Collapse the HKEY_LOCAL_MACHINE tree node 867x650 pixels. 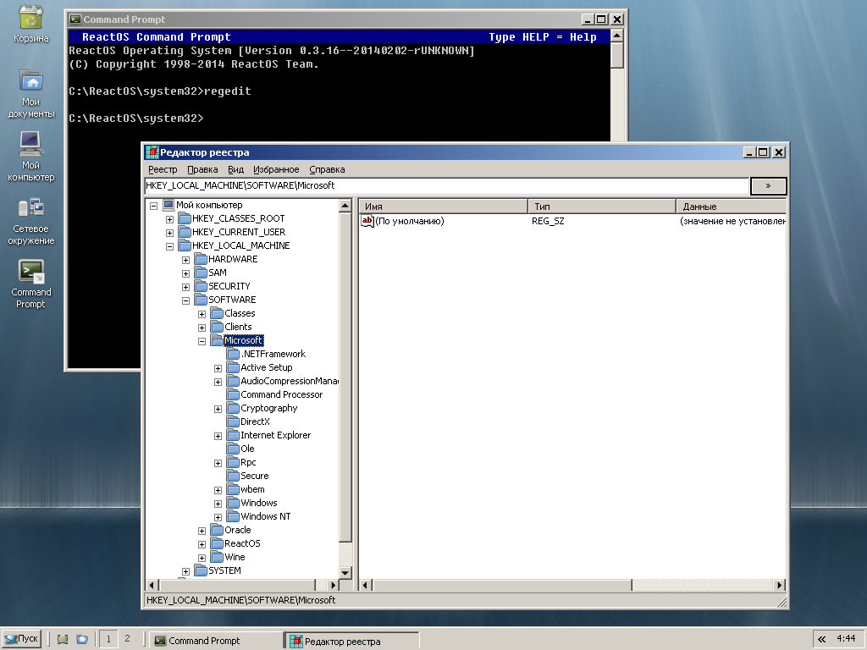coord(169,246)
